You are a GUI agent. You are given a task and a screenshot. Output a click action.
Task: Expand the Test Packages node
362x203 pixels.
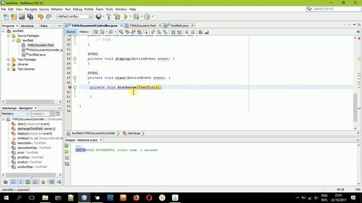coord(8,59)
